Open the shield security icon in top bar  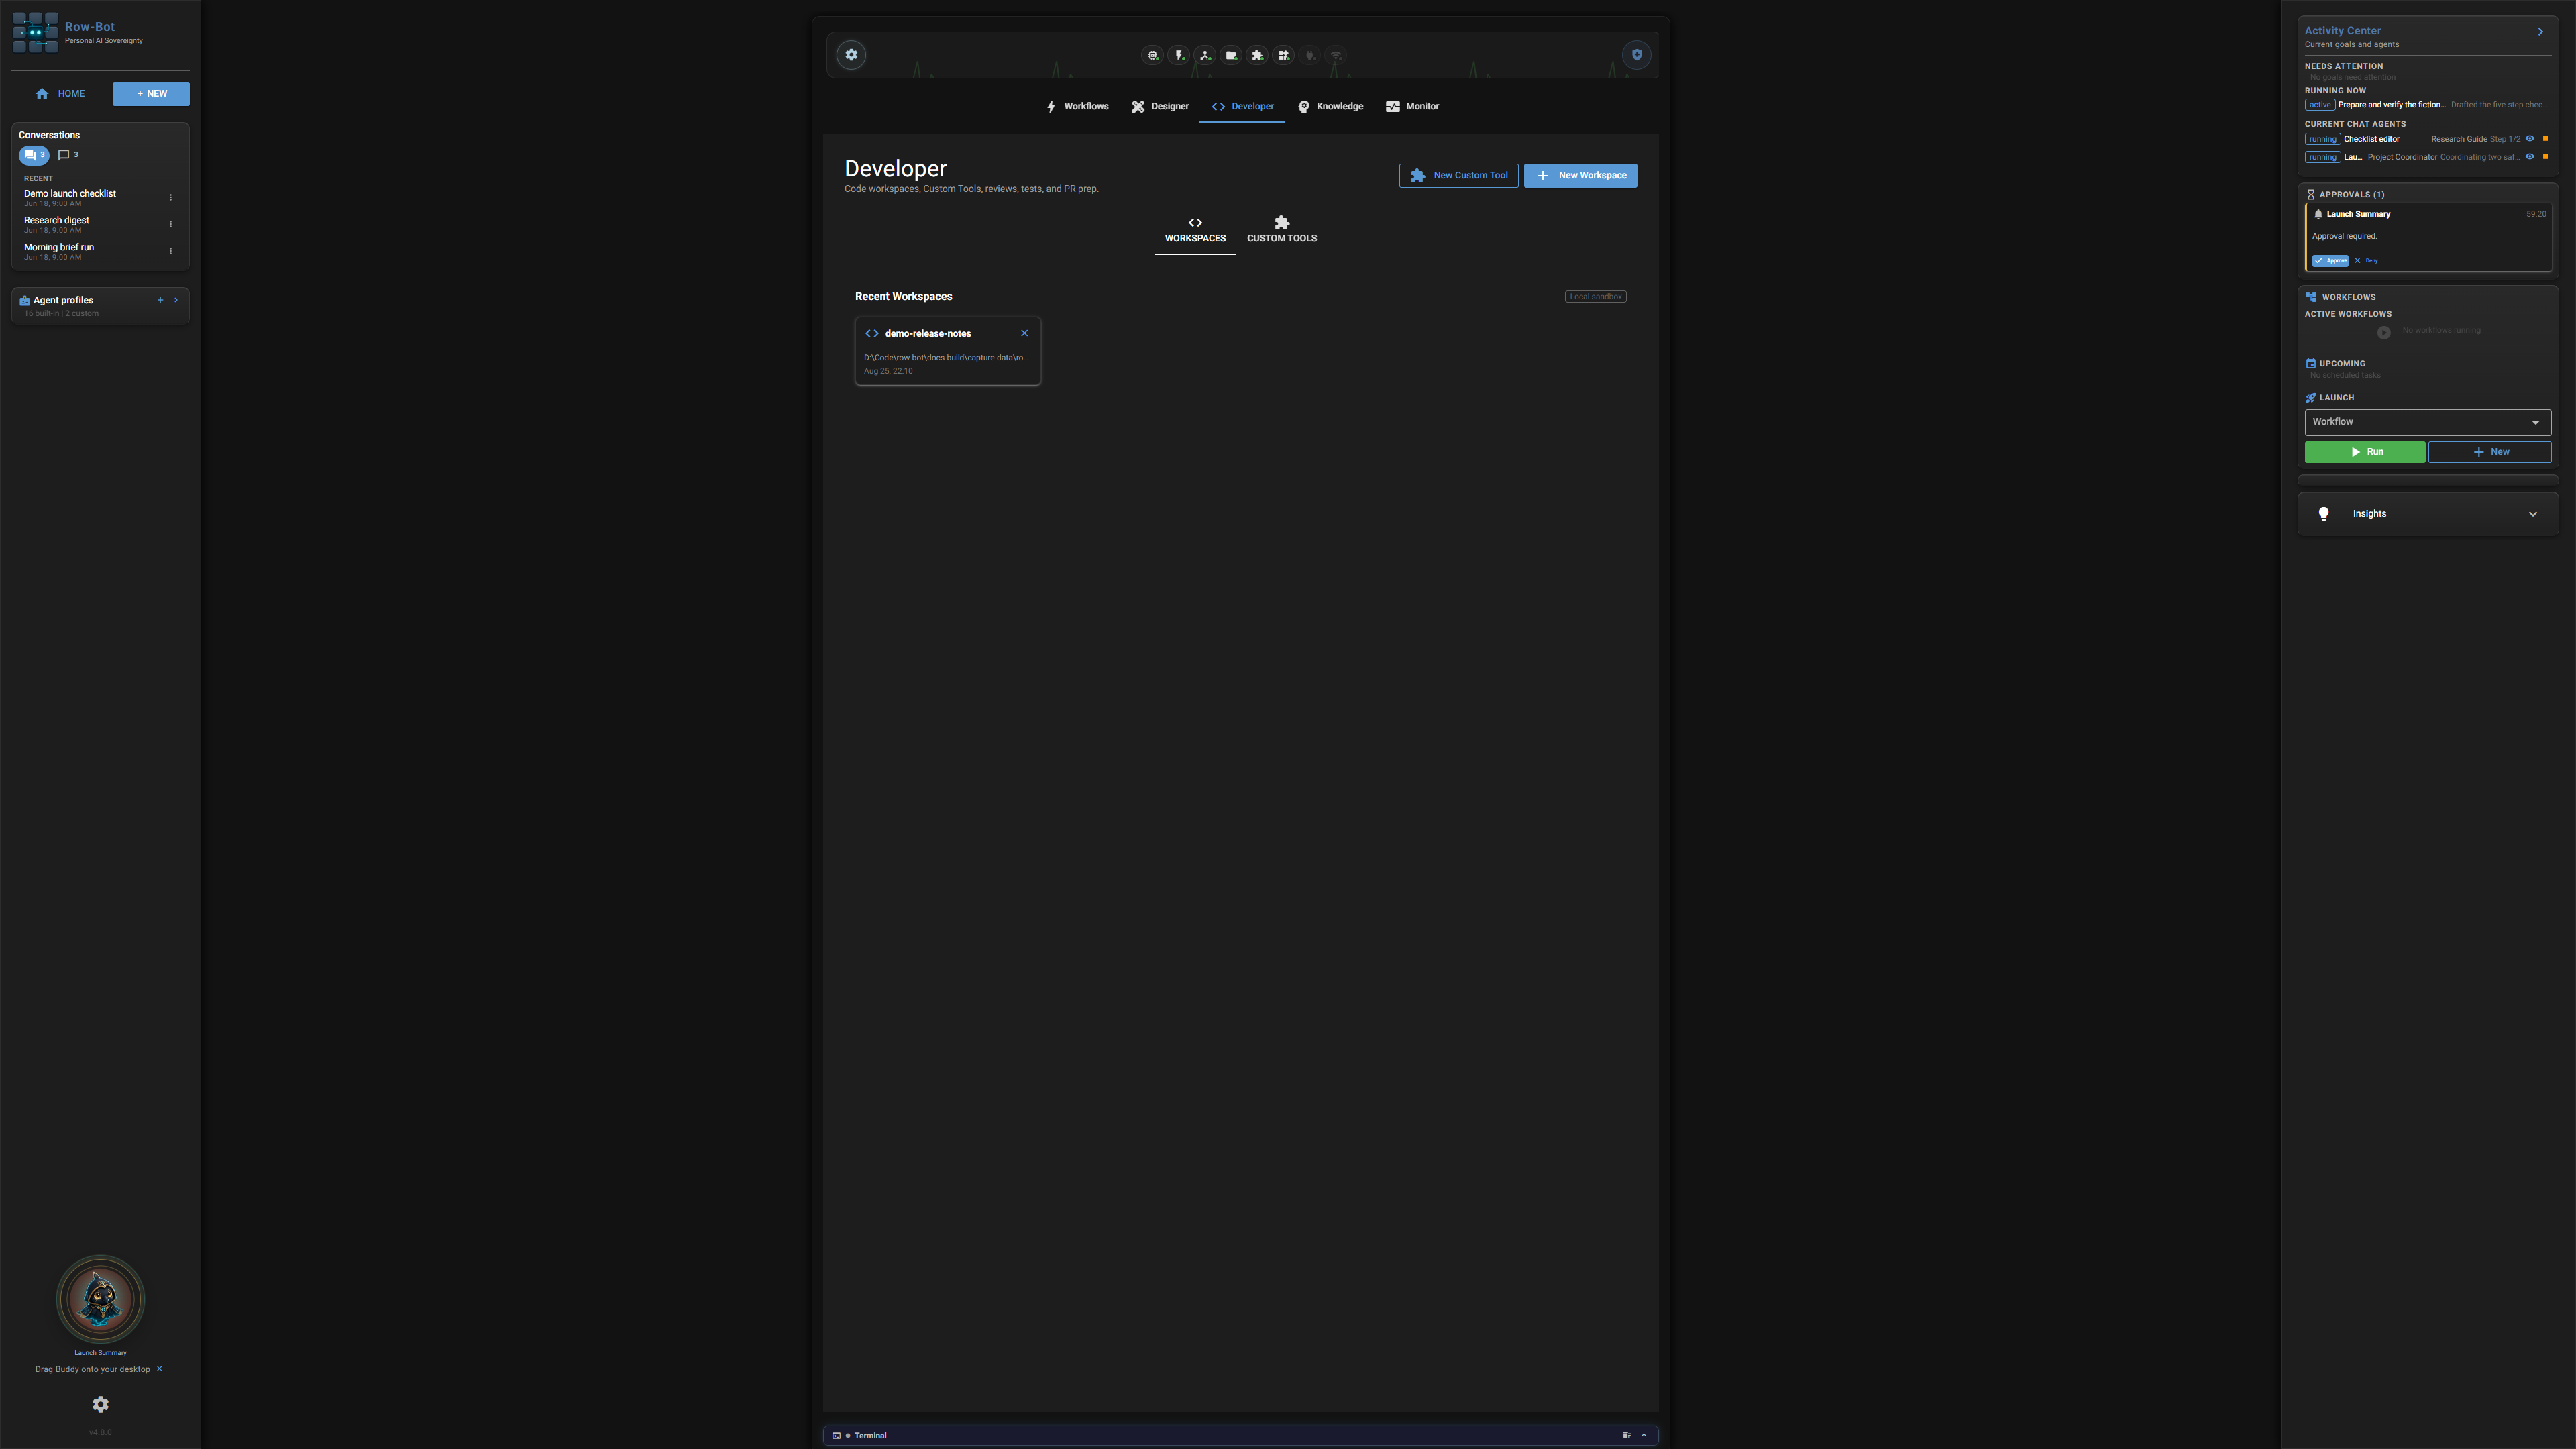(x=1637, y=55)
